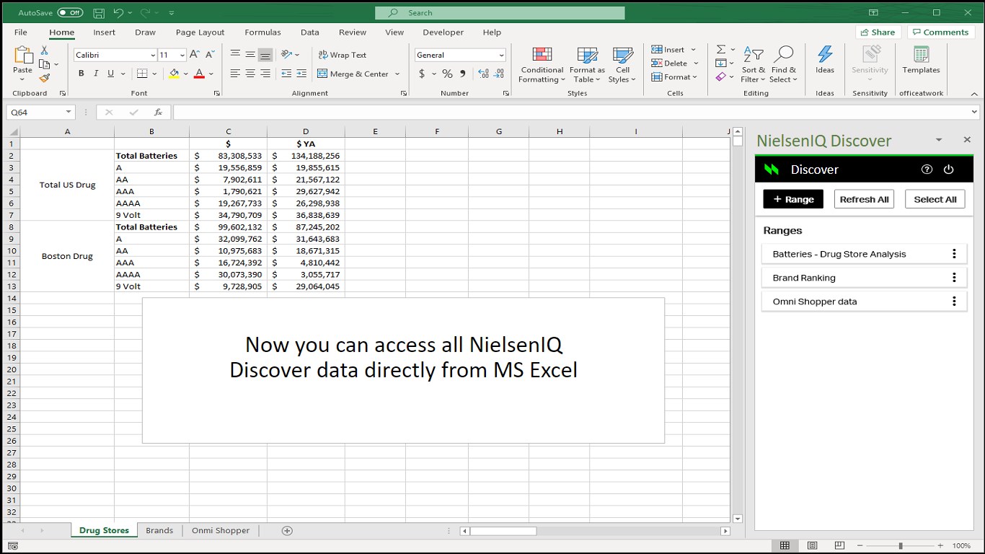The image size is (985, 554).
Task: Switch to Page Layout view icon
Action: (x=813, y=546)
